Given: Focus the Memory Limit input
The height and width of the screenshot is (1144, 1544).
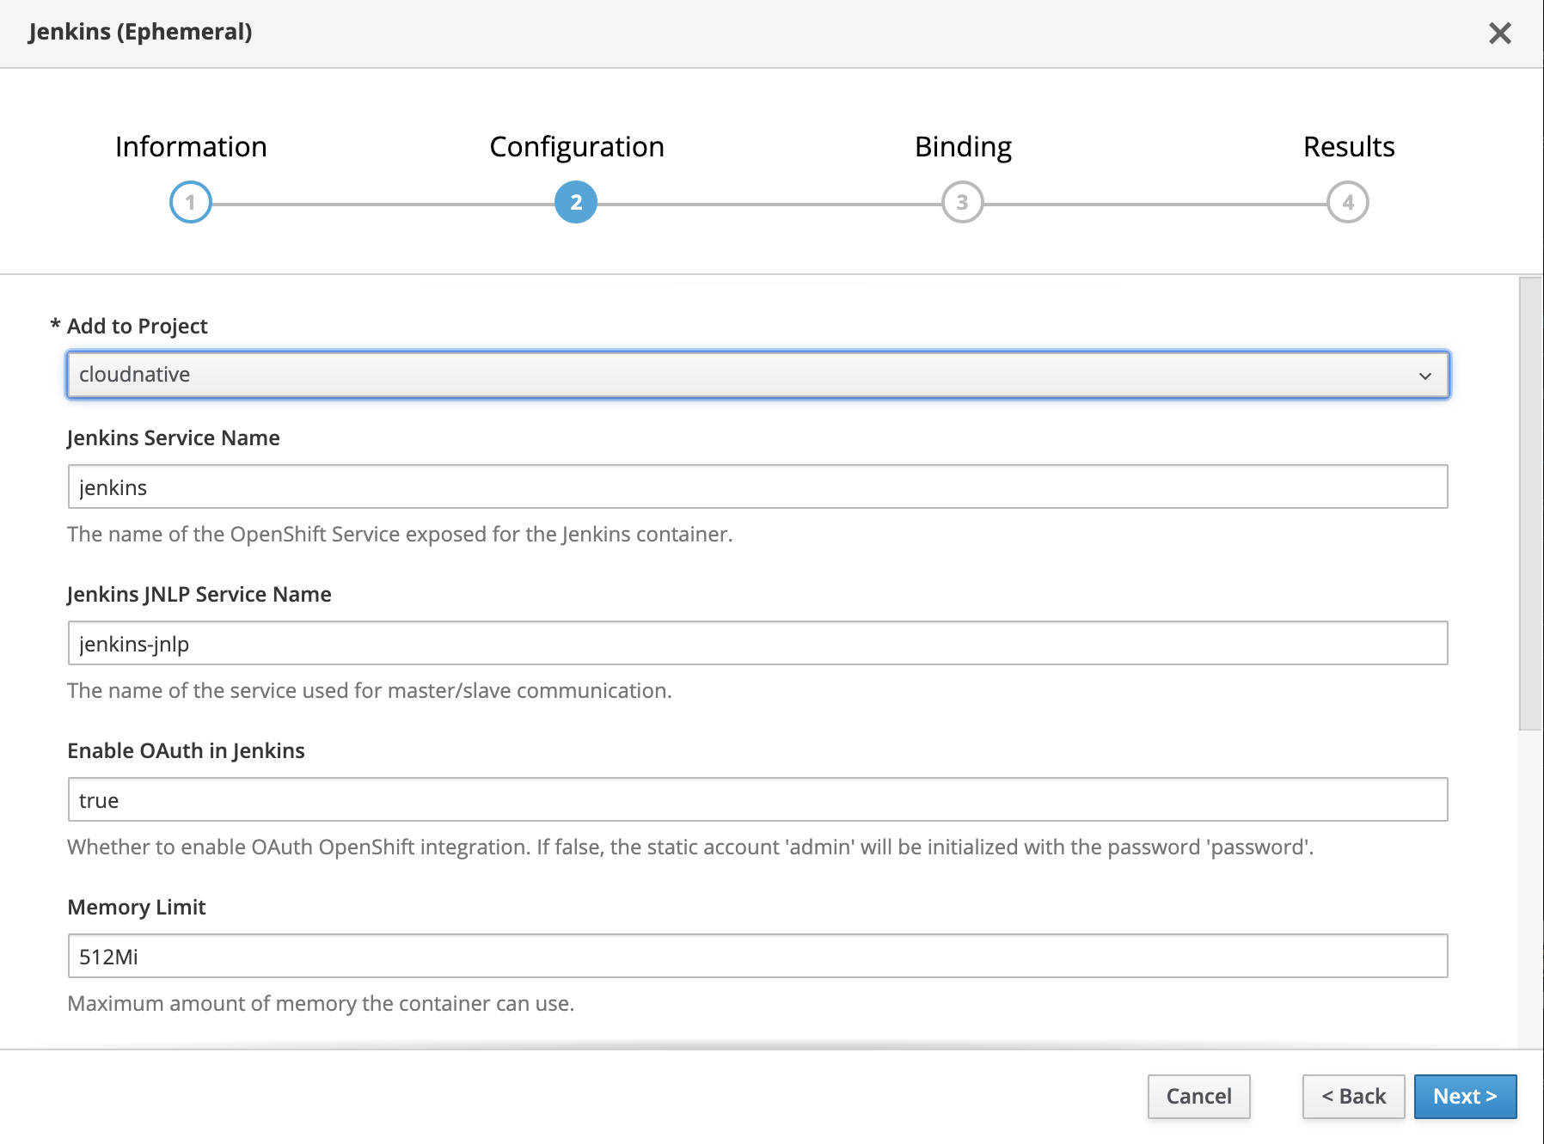Looking at the screenshot, I should (758, 957).
